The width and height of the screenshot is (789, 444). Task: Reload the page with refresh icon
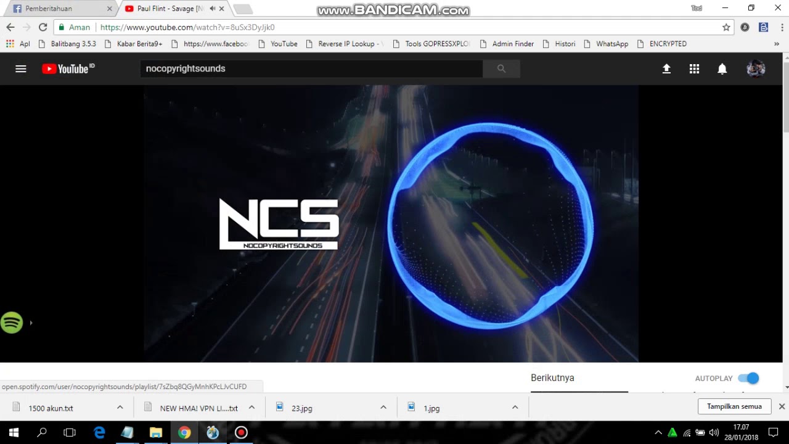click(x=43, y=27)
